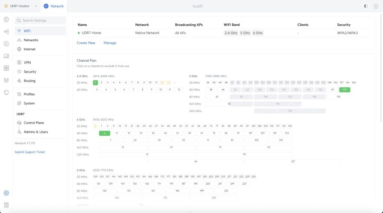Open the system log icon at bottom left
Viewport: 383px width, 213px height.
click(x=6, y=205)
